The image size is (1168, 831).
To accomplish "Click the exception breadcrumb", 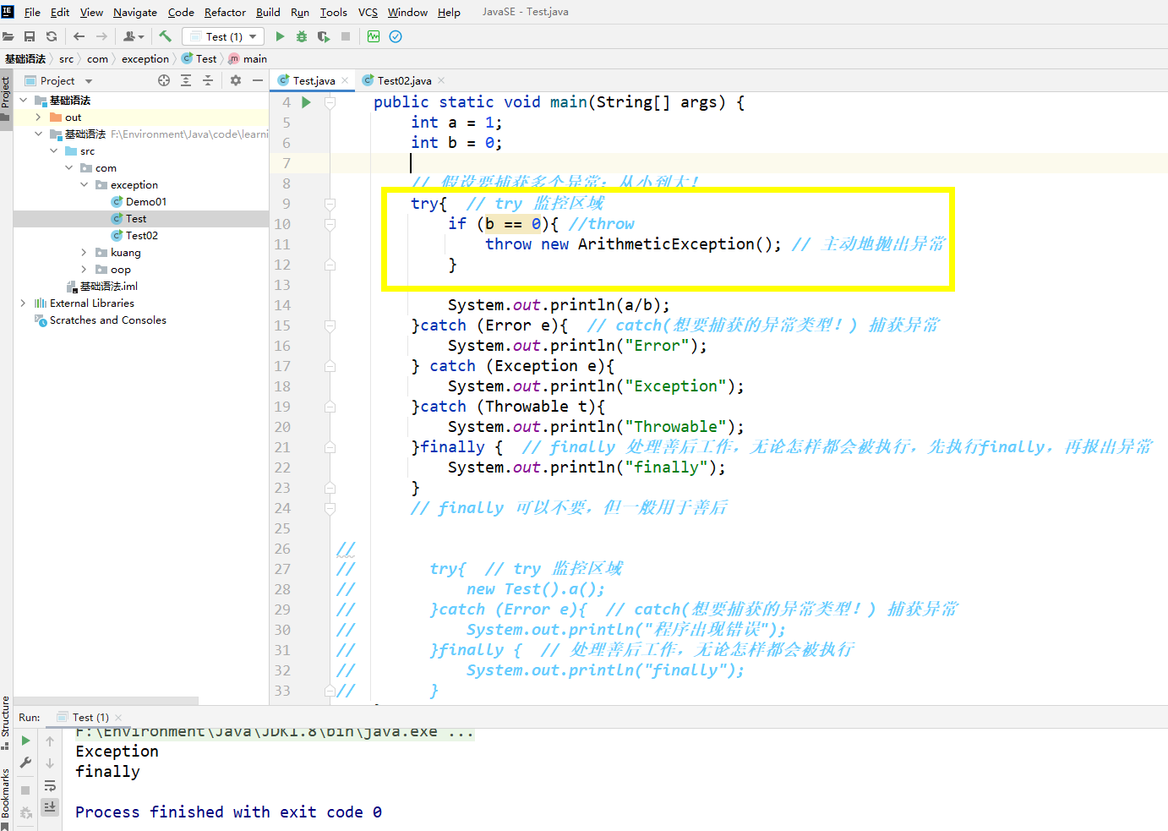I will (x=145, y=59).
